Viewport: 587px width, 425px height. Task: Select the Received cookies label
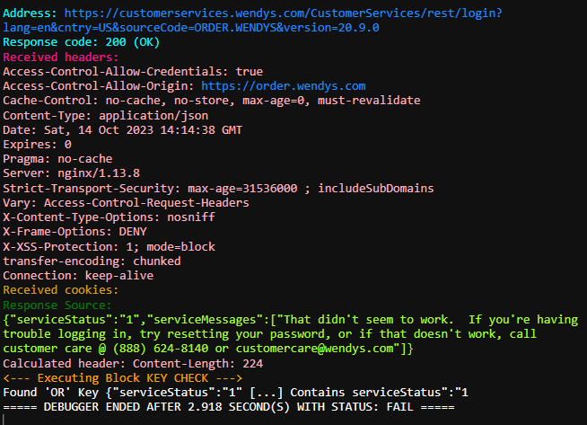coord(61,289)
